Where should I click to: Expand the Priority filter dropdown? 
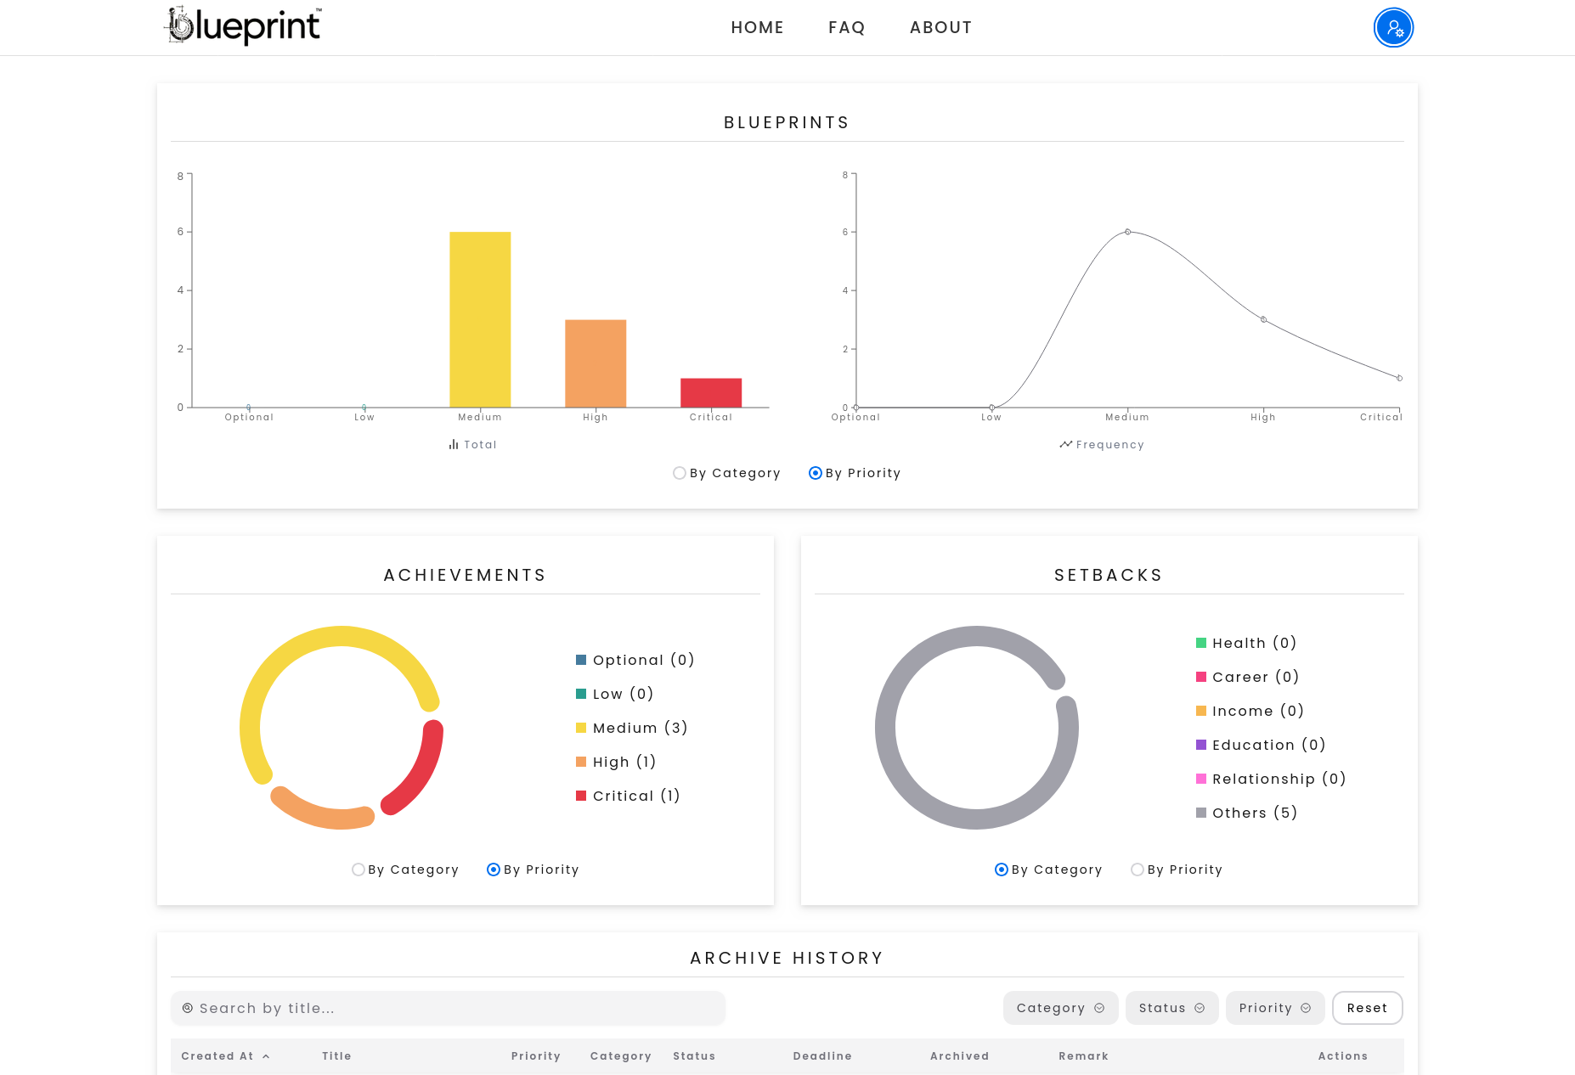coord(1274,1008)
